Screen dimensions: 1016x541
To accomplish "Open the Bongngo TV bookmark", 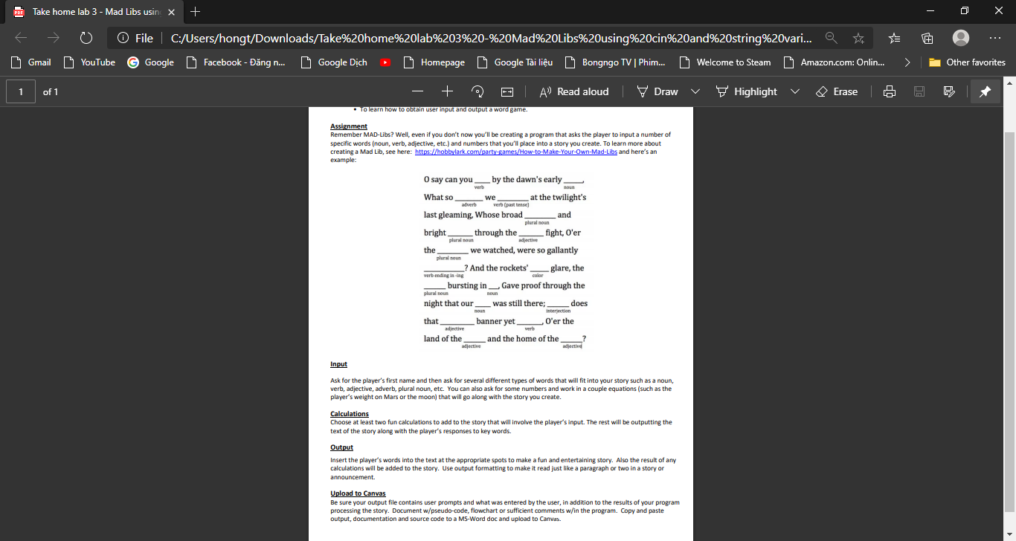I will point(615,62).
